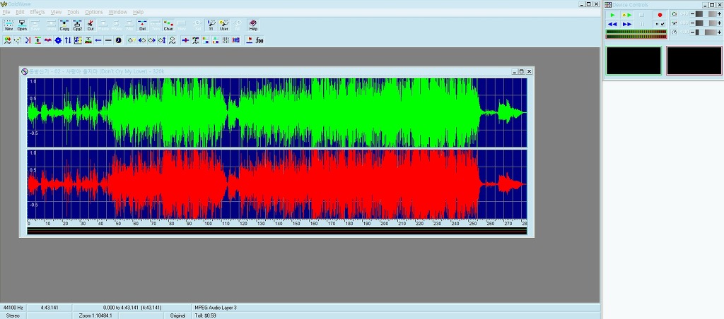
Task: Click the 1:1 zoom magnifier icon
Action: pos(211,25)
